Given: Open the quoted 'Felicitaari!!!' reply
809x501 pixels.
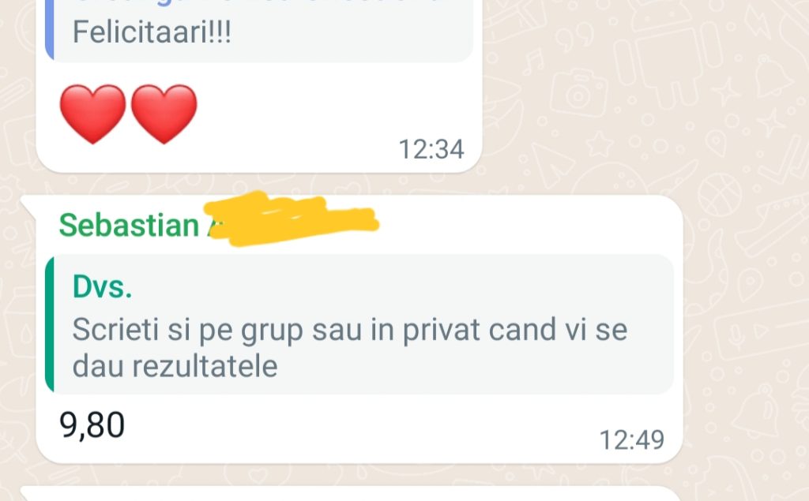Looking at the screenshot, I should point(259,31).
